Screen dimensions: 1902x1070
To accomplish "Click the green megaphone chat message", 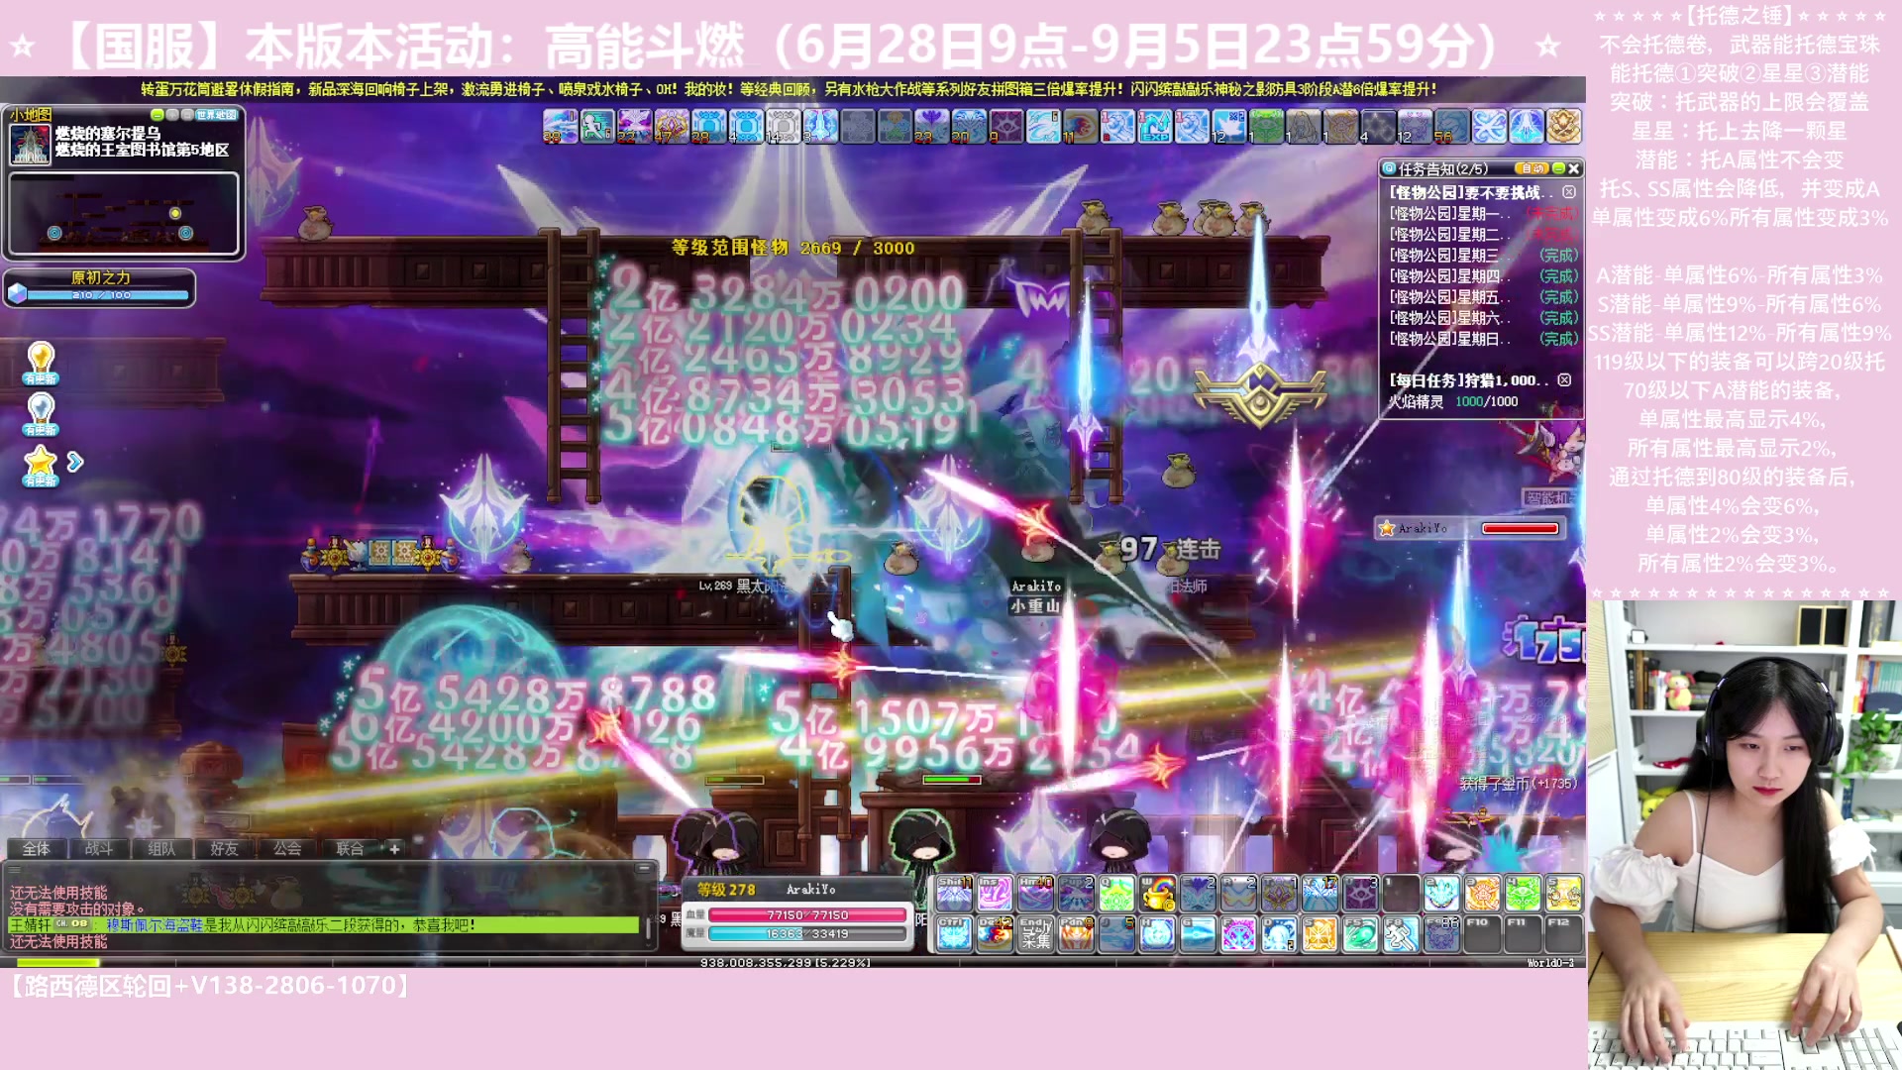I will pyautogui.click(x=324, y=925).
